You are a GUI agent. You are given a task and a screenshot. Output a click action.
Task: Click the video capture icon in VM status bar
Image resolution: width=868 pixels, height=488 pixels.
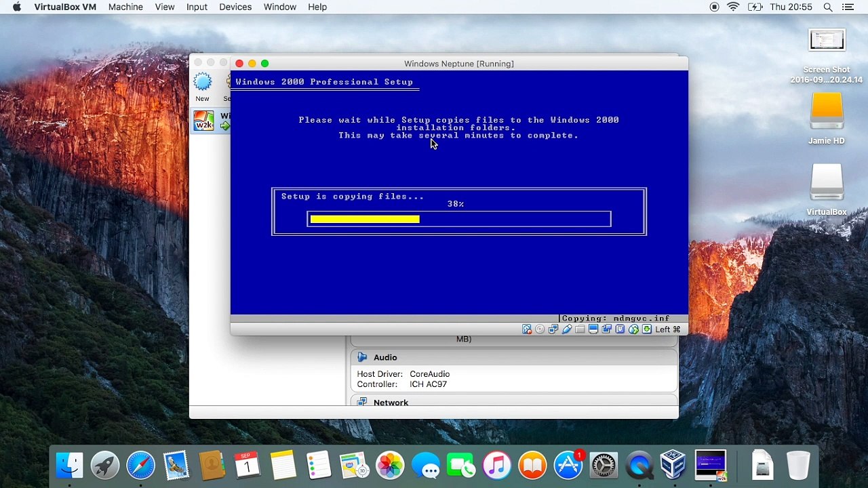click(606, 329)
